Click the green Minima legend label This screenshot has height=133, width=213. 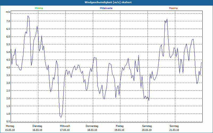tap(39, 8)
